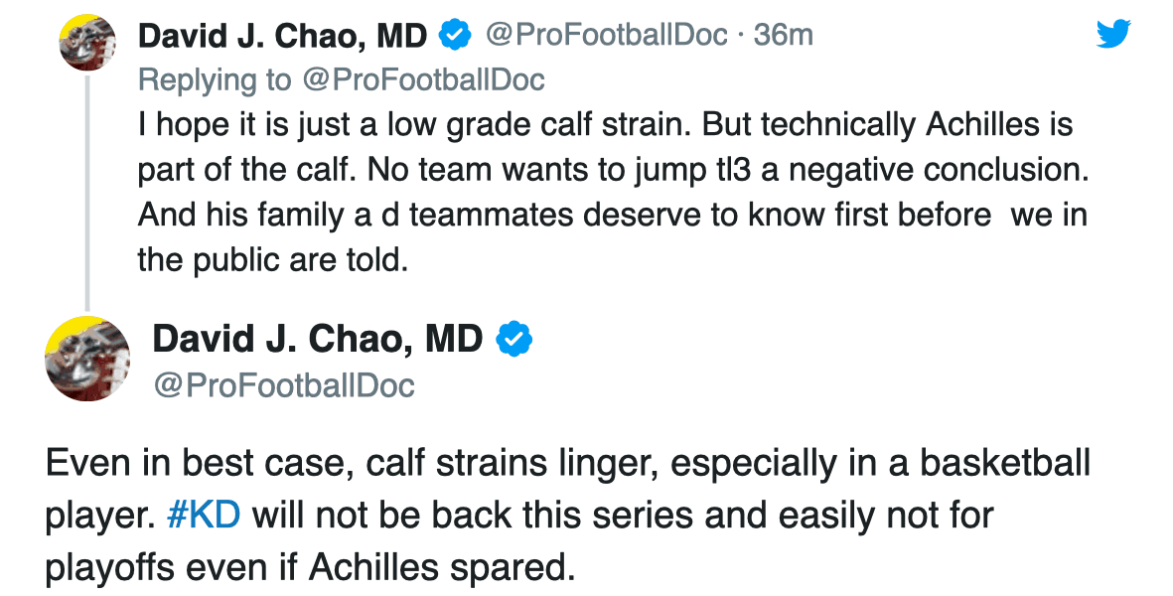Click the @ProFootballDoc mention after Replying to
Viewport: 1173px width, 596px height.
click(423, 79)
